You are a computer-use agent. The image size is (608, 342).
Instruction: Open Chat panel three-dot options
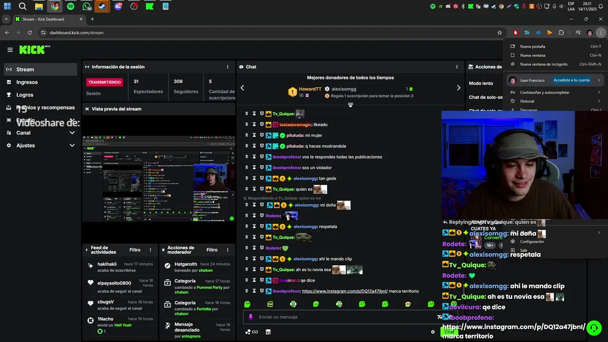(457, 67)
